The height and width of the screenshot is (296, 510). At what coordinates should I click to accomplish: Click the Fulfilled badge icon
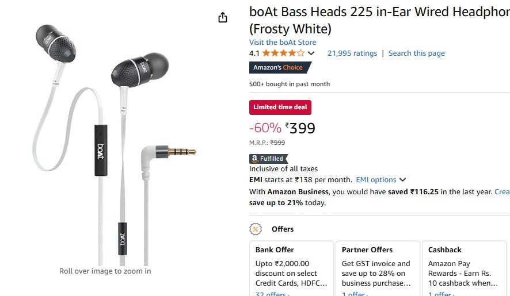(x=268, y=159)
